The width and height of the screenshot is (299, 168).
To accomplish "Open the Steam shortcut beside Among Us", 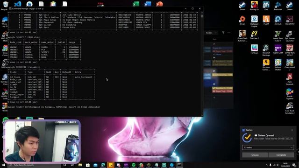I will pyautogui.click(x=242, y=5).
